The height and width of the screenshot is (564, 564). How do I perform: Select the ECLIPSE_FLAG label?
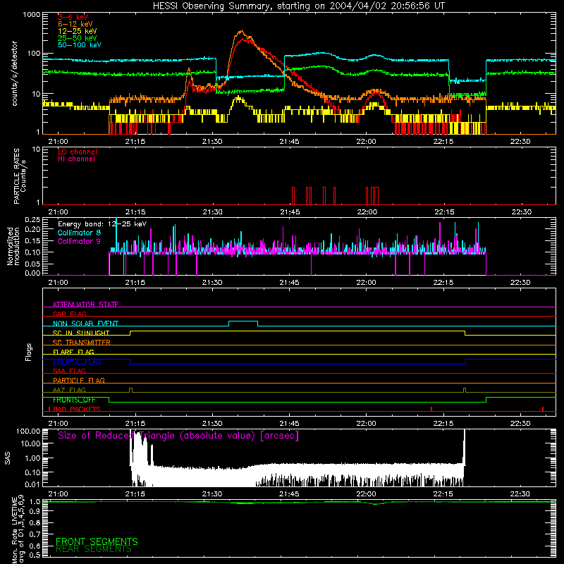[77, 362]
